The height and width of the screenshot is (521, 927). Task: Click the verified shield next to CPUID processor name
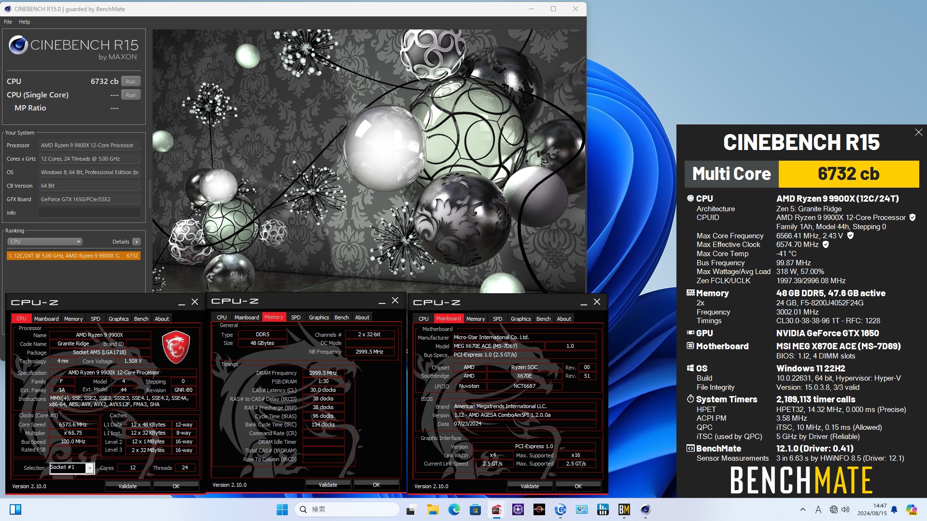(x=913, y=218)
